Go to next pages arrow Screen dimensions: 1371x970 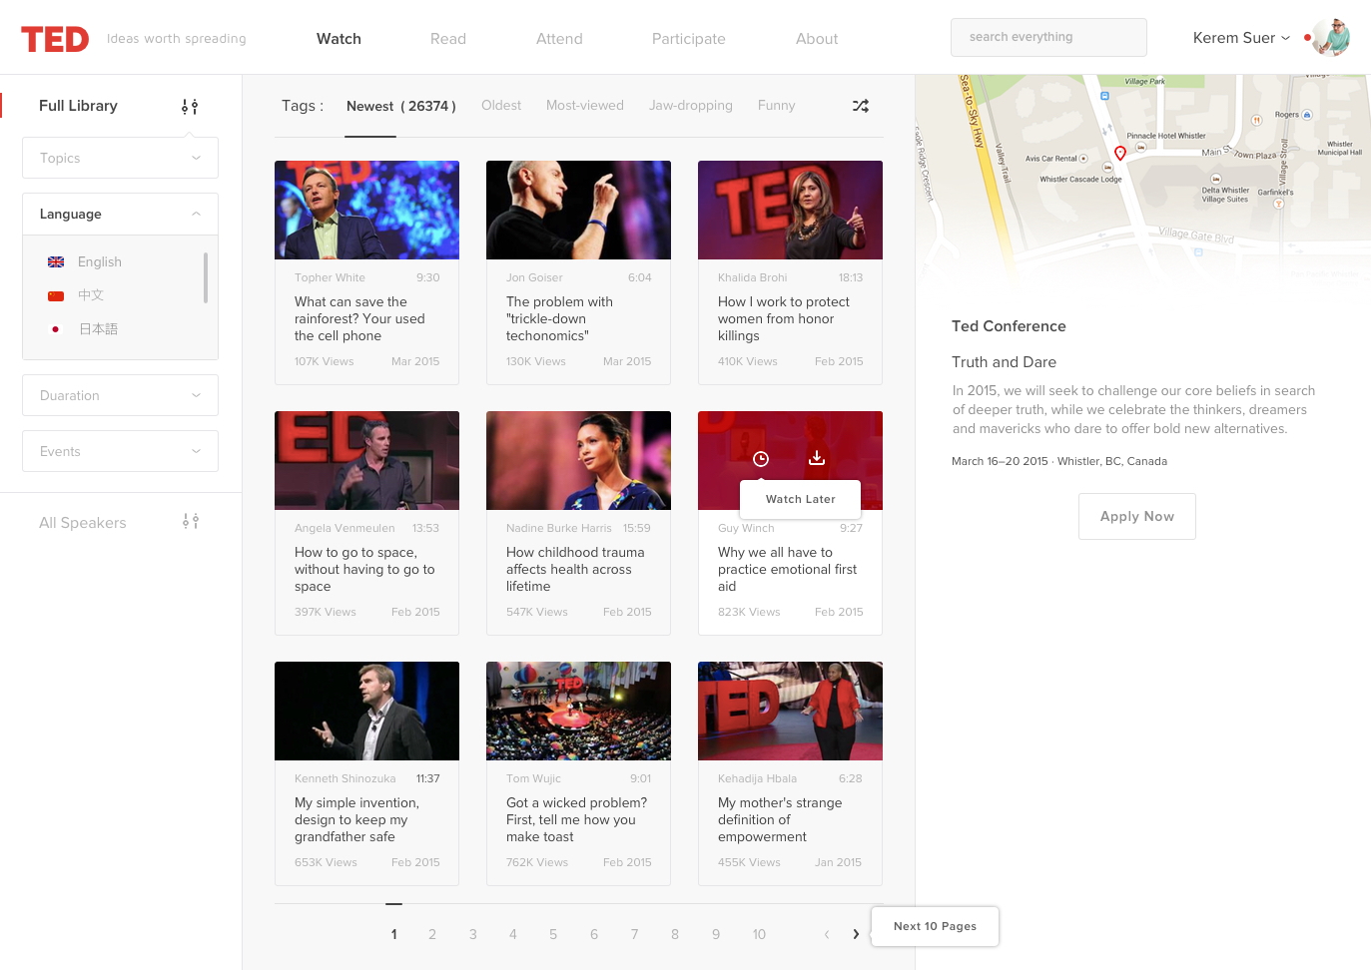point(856,934)
